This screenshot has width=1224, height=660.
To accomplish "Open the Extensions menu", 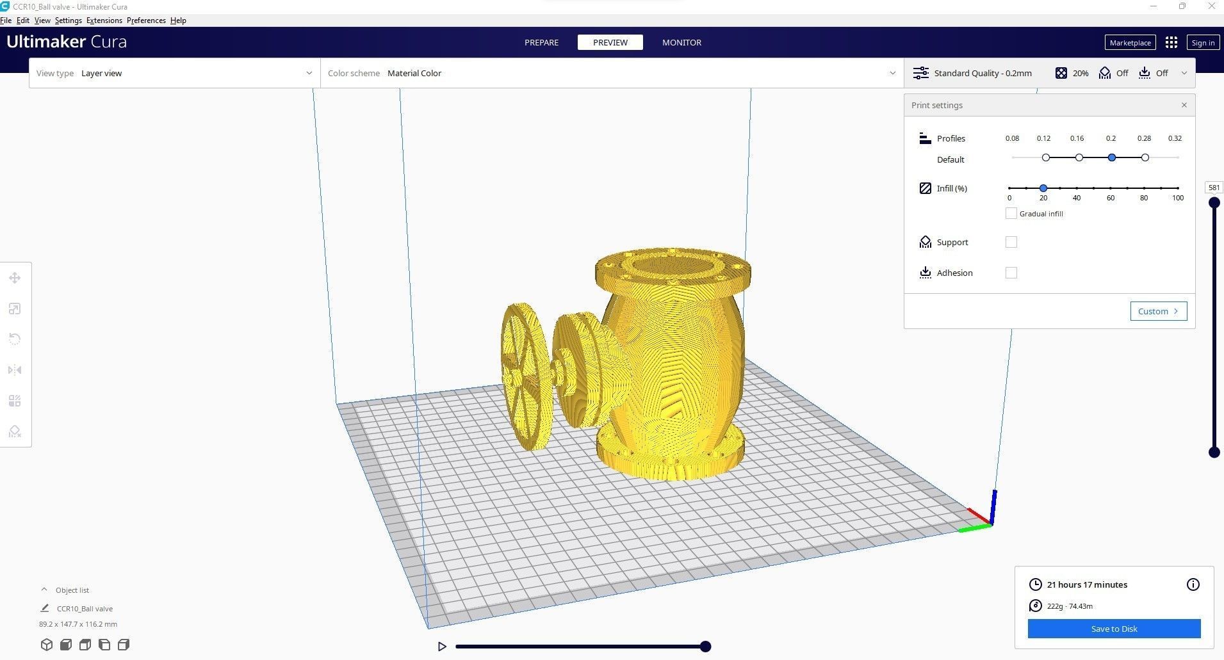I will click(104, 20).
